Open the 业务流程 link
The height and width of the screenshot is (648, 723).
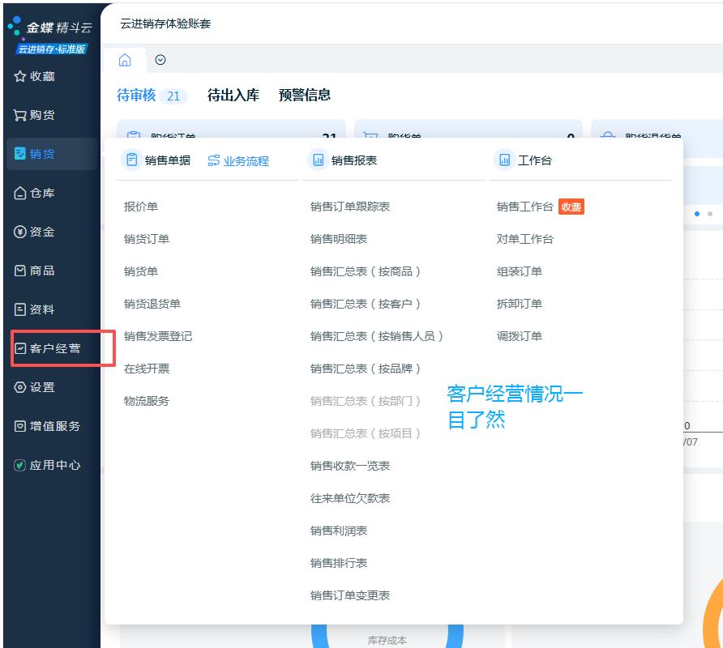coord(238,161)
